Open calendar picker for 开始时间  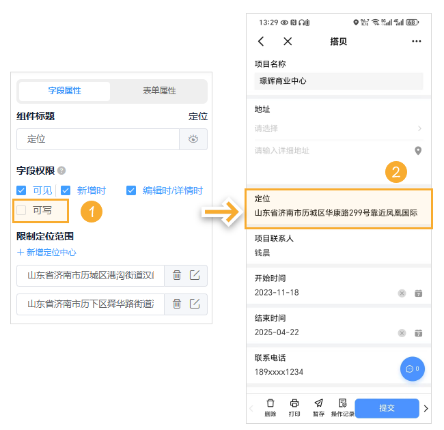tap(418, 293)
